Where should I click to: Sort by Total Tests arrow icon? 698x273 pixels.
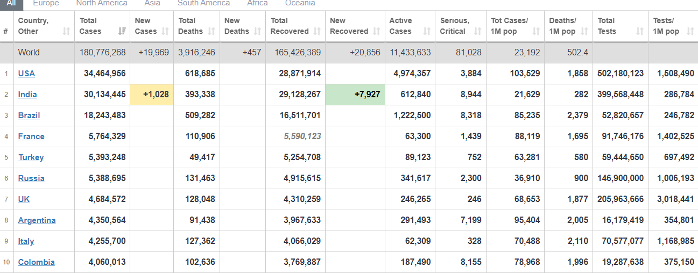(639, 31)
